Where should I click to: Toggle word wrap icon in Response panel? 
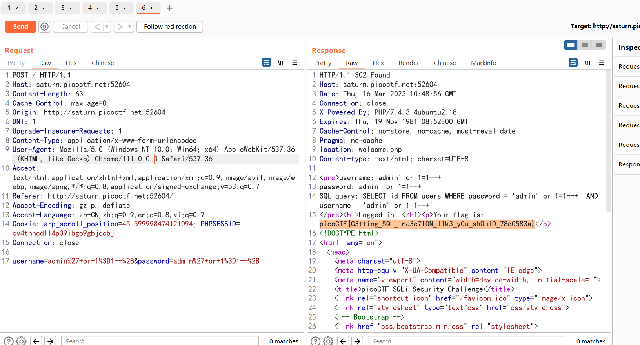(573, 63)
